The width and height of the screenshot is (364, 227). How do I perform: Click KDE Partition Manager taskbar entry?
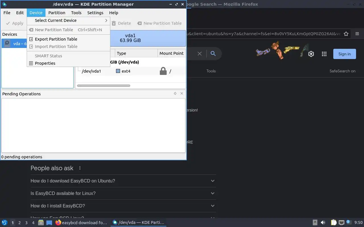pyautogui.click(x=138, y=222)
